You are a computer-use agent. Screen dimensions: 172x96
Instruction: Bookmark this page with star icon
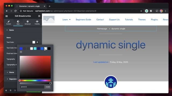[x=141, y=11]
